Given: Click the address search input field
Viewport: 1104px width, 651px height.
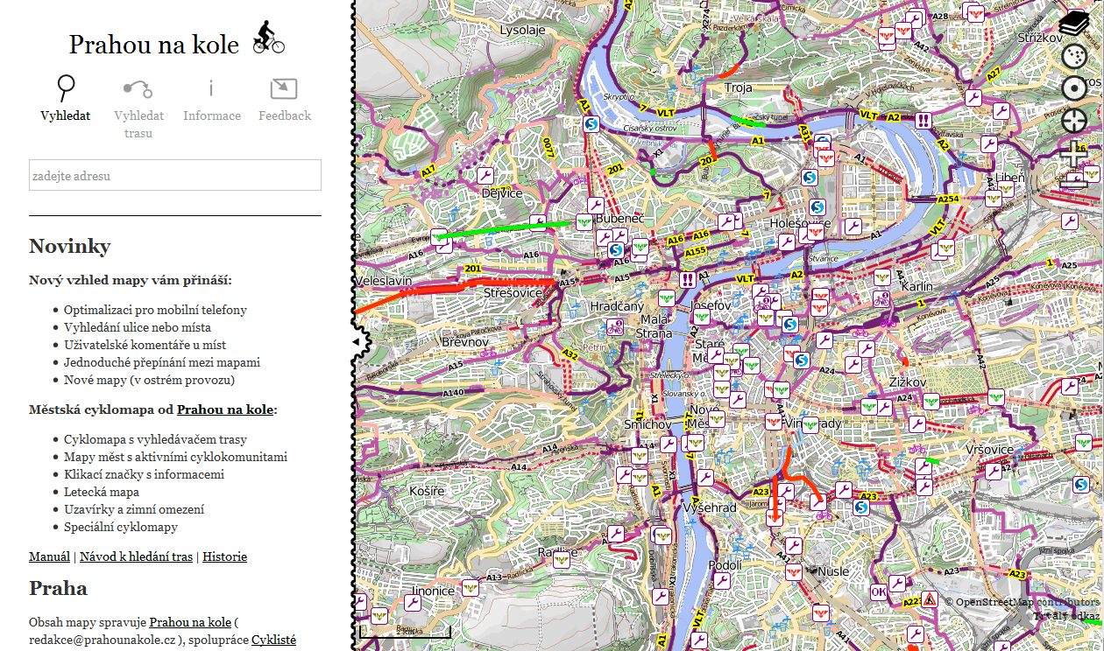Looking at the screenshot, I should [175, 175].
